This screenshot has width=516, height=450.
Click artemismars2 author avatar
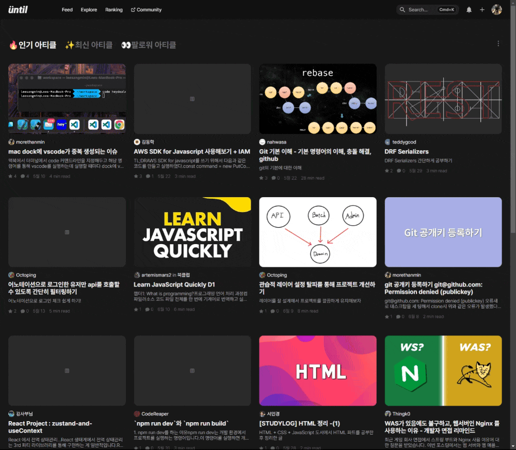coord(137,275)
